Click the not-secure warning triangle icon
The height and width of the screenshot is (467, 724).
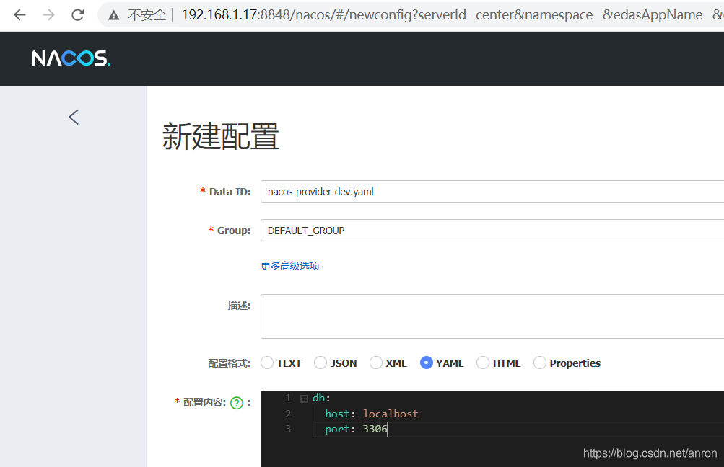[x=114, y=14]
